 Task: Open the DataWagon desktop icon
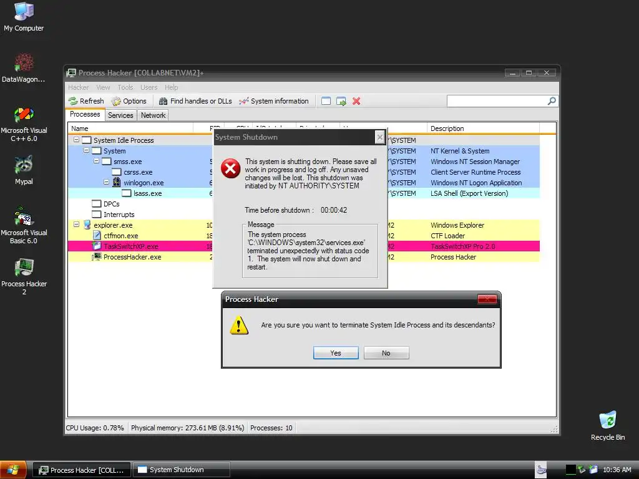click(x=24, y=67)
